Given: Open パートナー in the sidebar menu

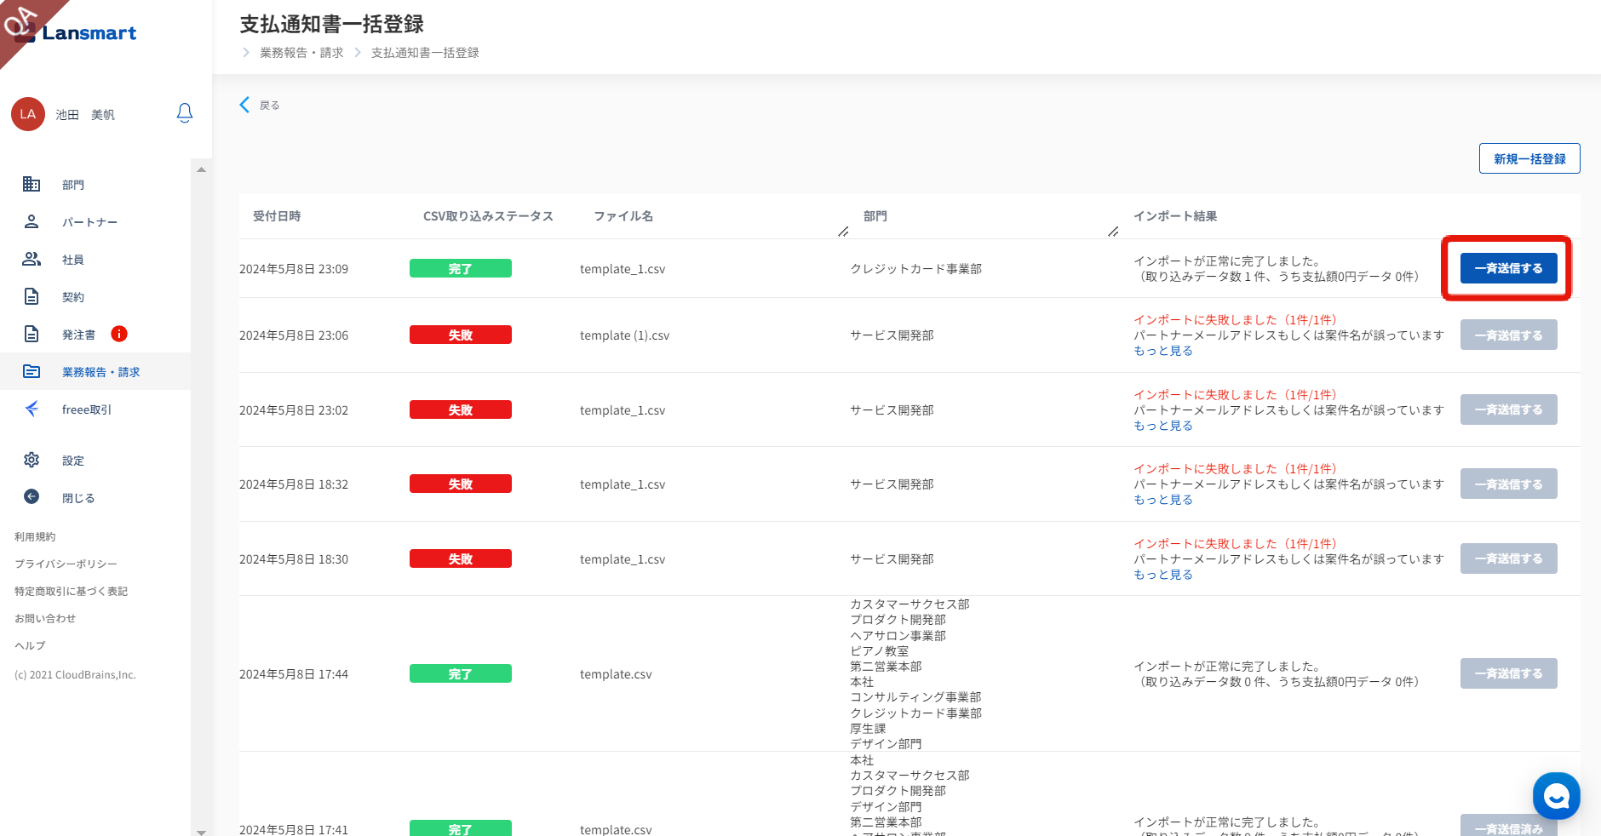Looking at the screenshot, I should pos(89,222).
